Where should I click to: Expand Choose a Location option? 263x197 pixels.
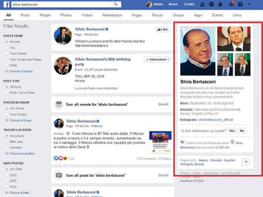point(23,154)
